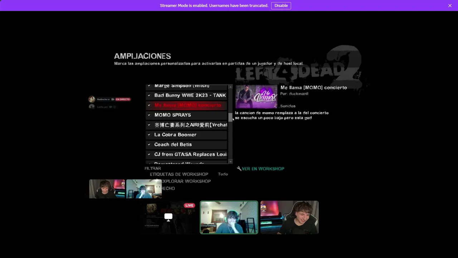This screenshot has width=458, height=258.
Task: Click the addon list scroll-down arrow
Action: (230, 162)
